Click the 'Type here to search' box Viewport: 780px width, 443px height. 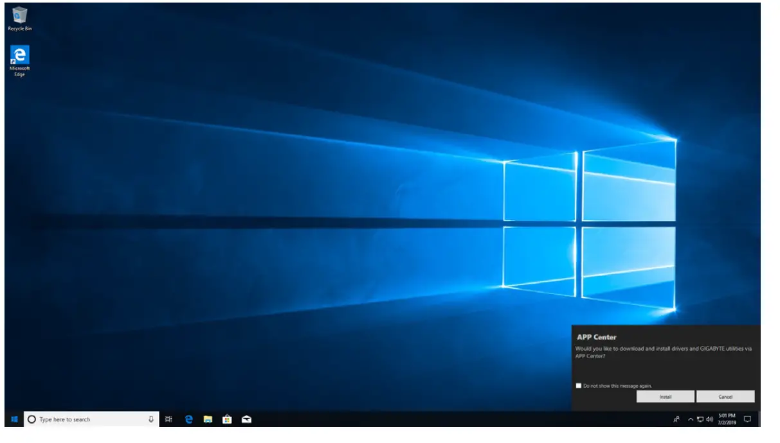tap(91, 419)
